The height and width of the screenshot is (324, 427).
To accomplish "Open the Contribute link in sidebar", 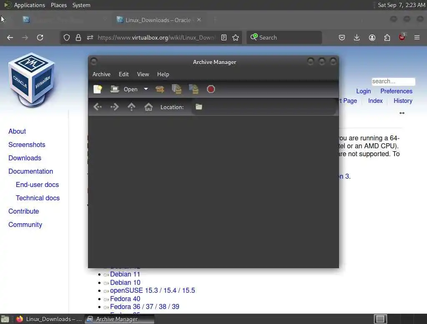I will pyautogui.click(x=24, y=212).
